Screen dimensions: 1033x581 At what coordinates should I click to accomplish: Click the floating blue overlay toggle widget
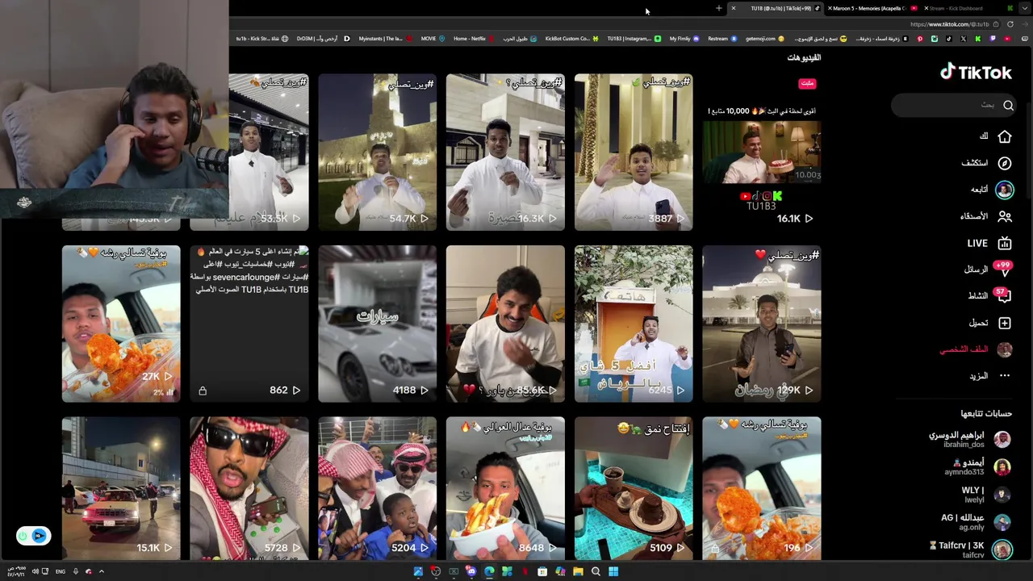[34, 536]
